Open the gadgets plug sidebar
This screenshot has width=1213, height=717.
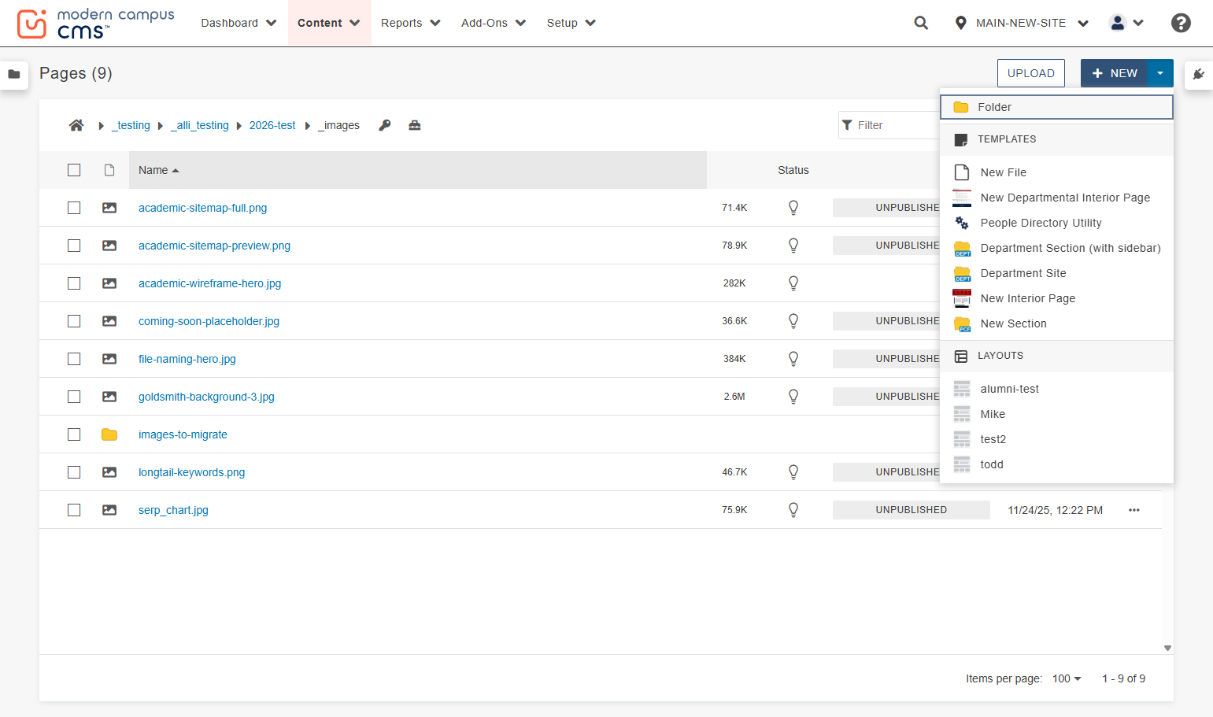click(1199, 74)
